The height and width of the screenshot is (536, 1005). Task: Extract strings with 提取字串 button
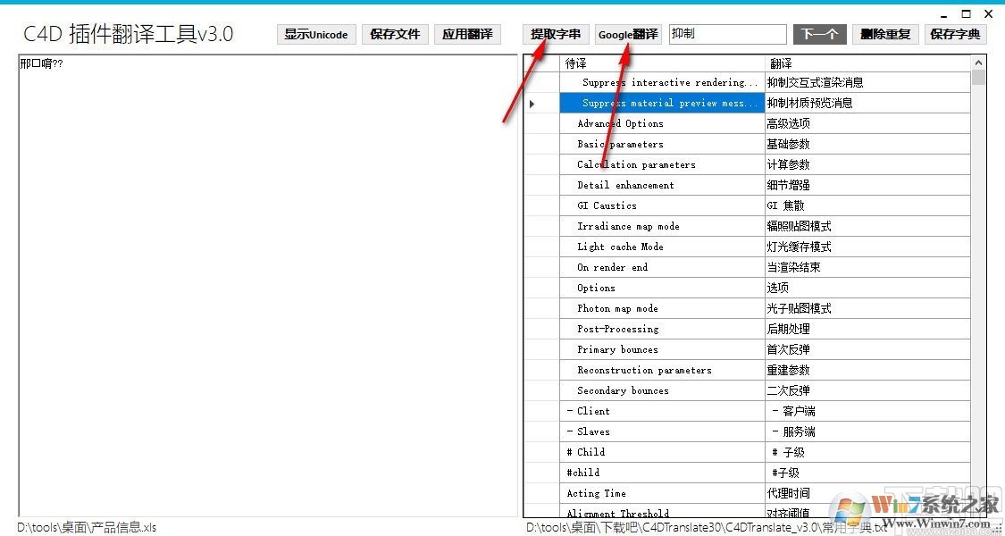tap(556, 35)
